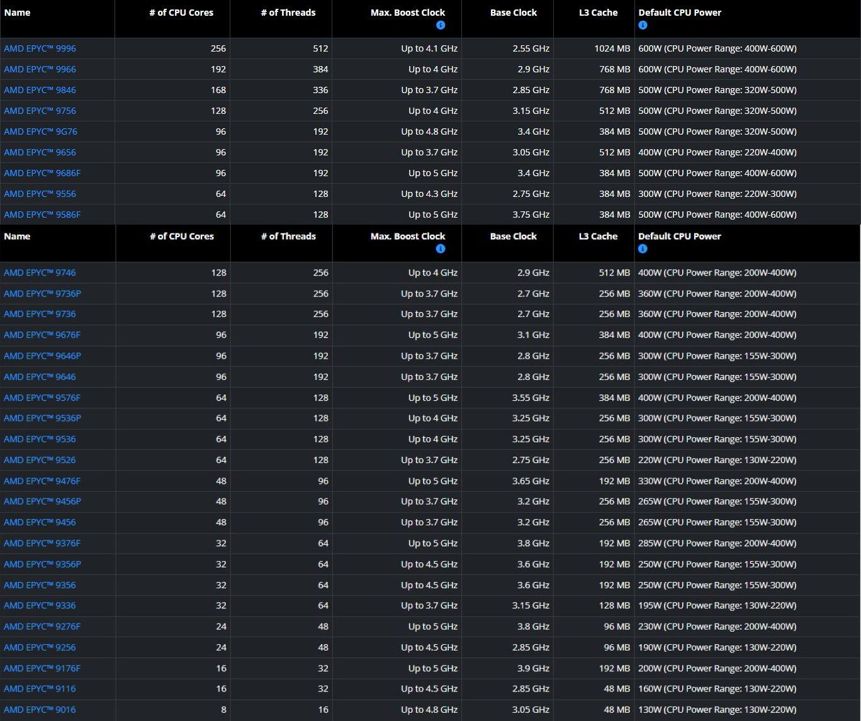The width and height of the screenshot is (861, 721).
Task: Click the 168 core count for EPYC 9846
Action: pos(218,90)
